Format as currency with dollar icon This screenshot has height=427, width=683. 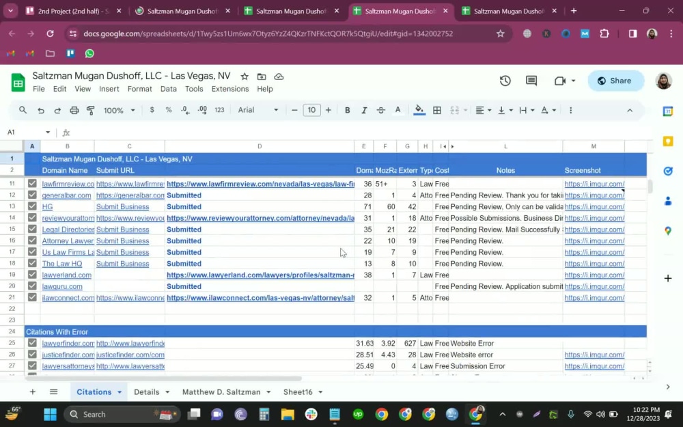click(x=152, y=110)
